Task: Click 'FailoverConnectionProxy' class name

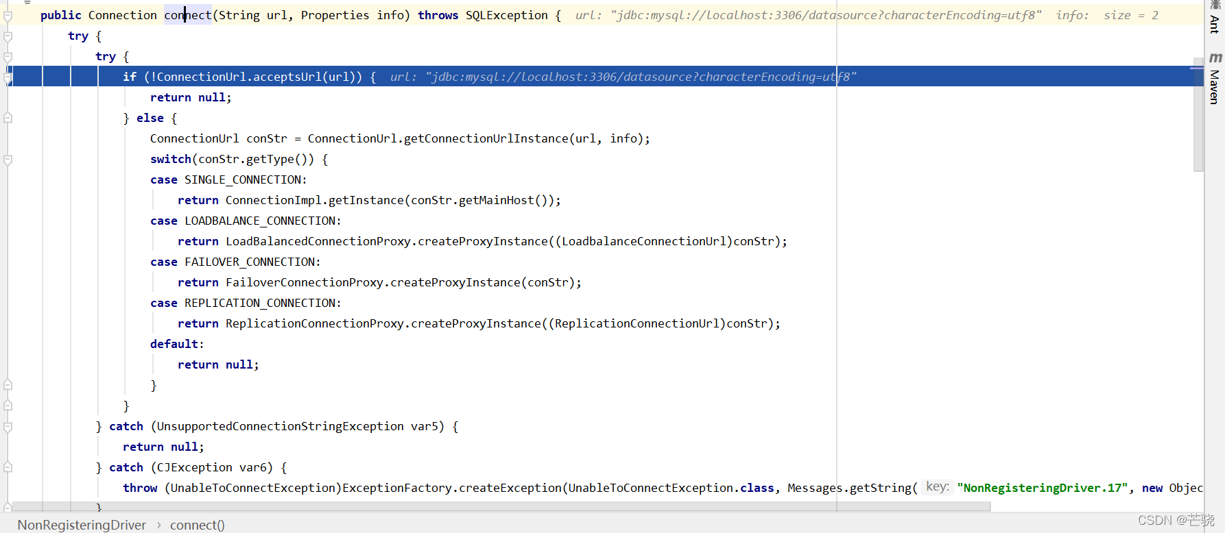Action: click(x=305, y=282)
